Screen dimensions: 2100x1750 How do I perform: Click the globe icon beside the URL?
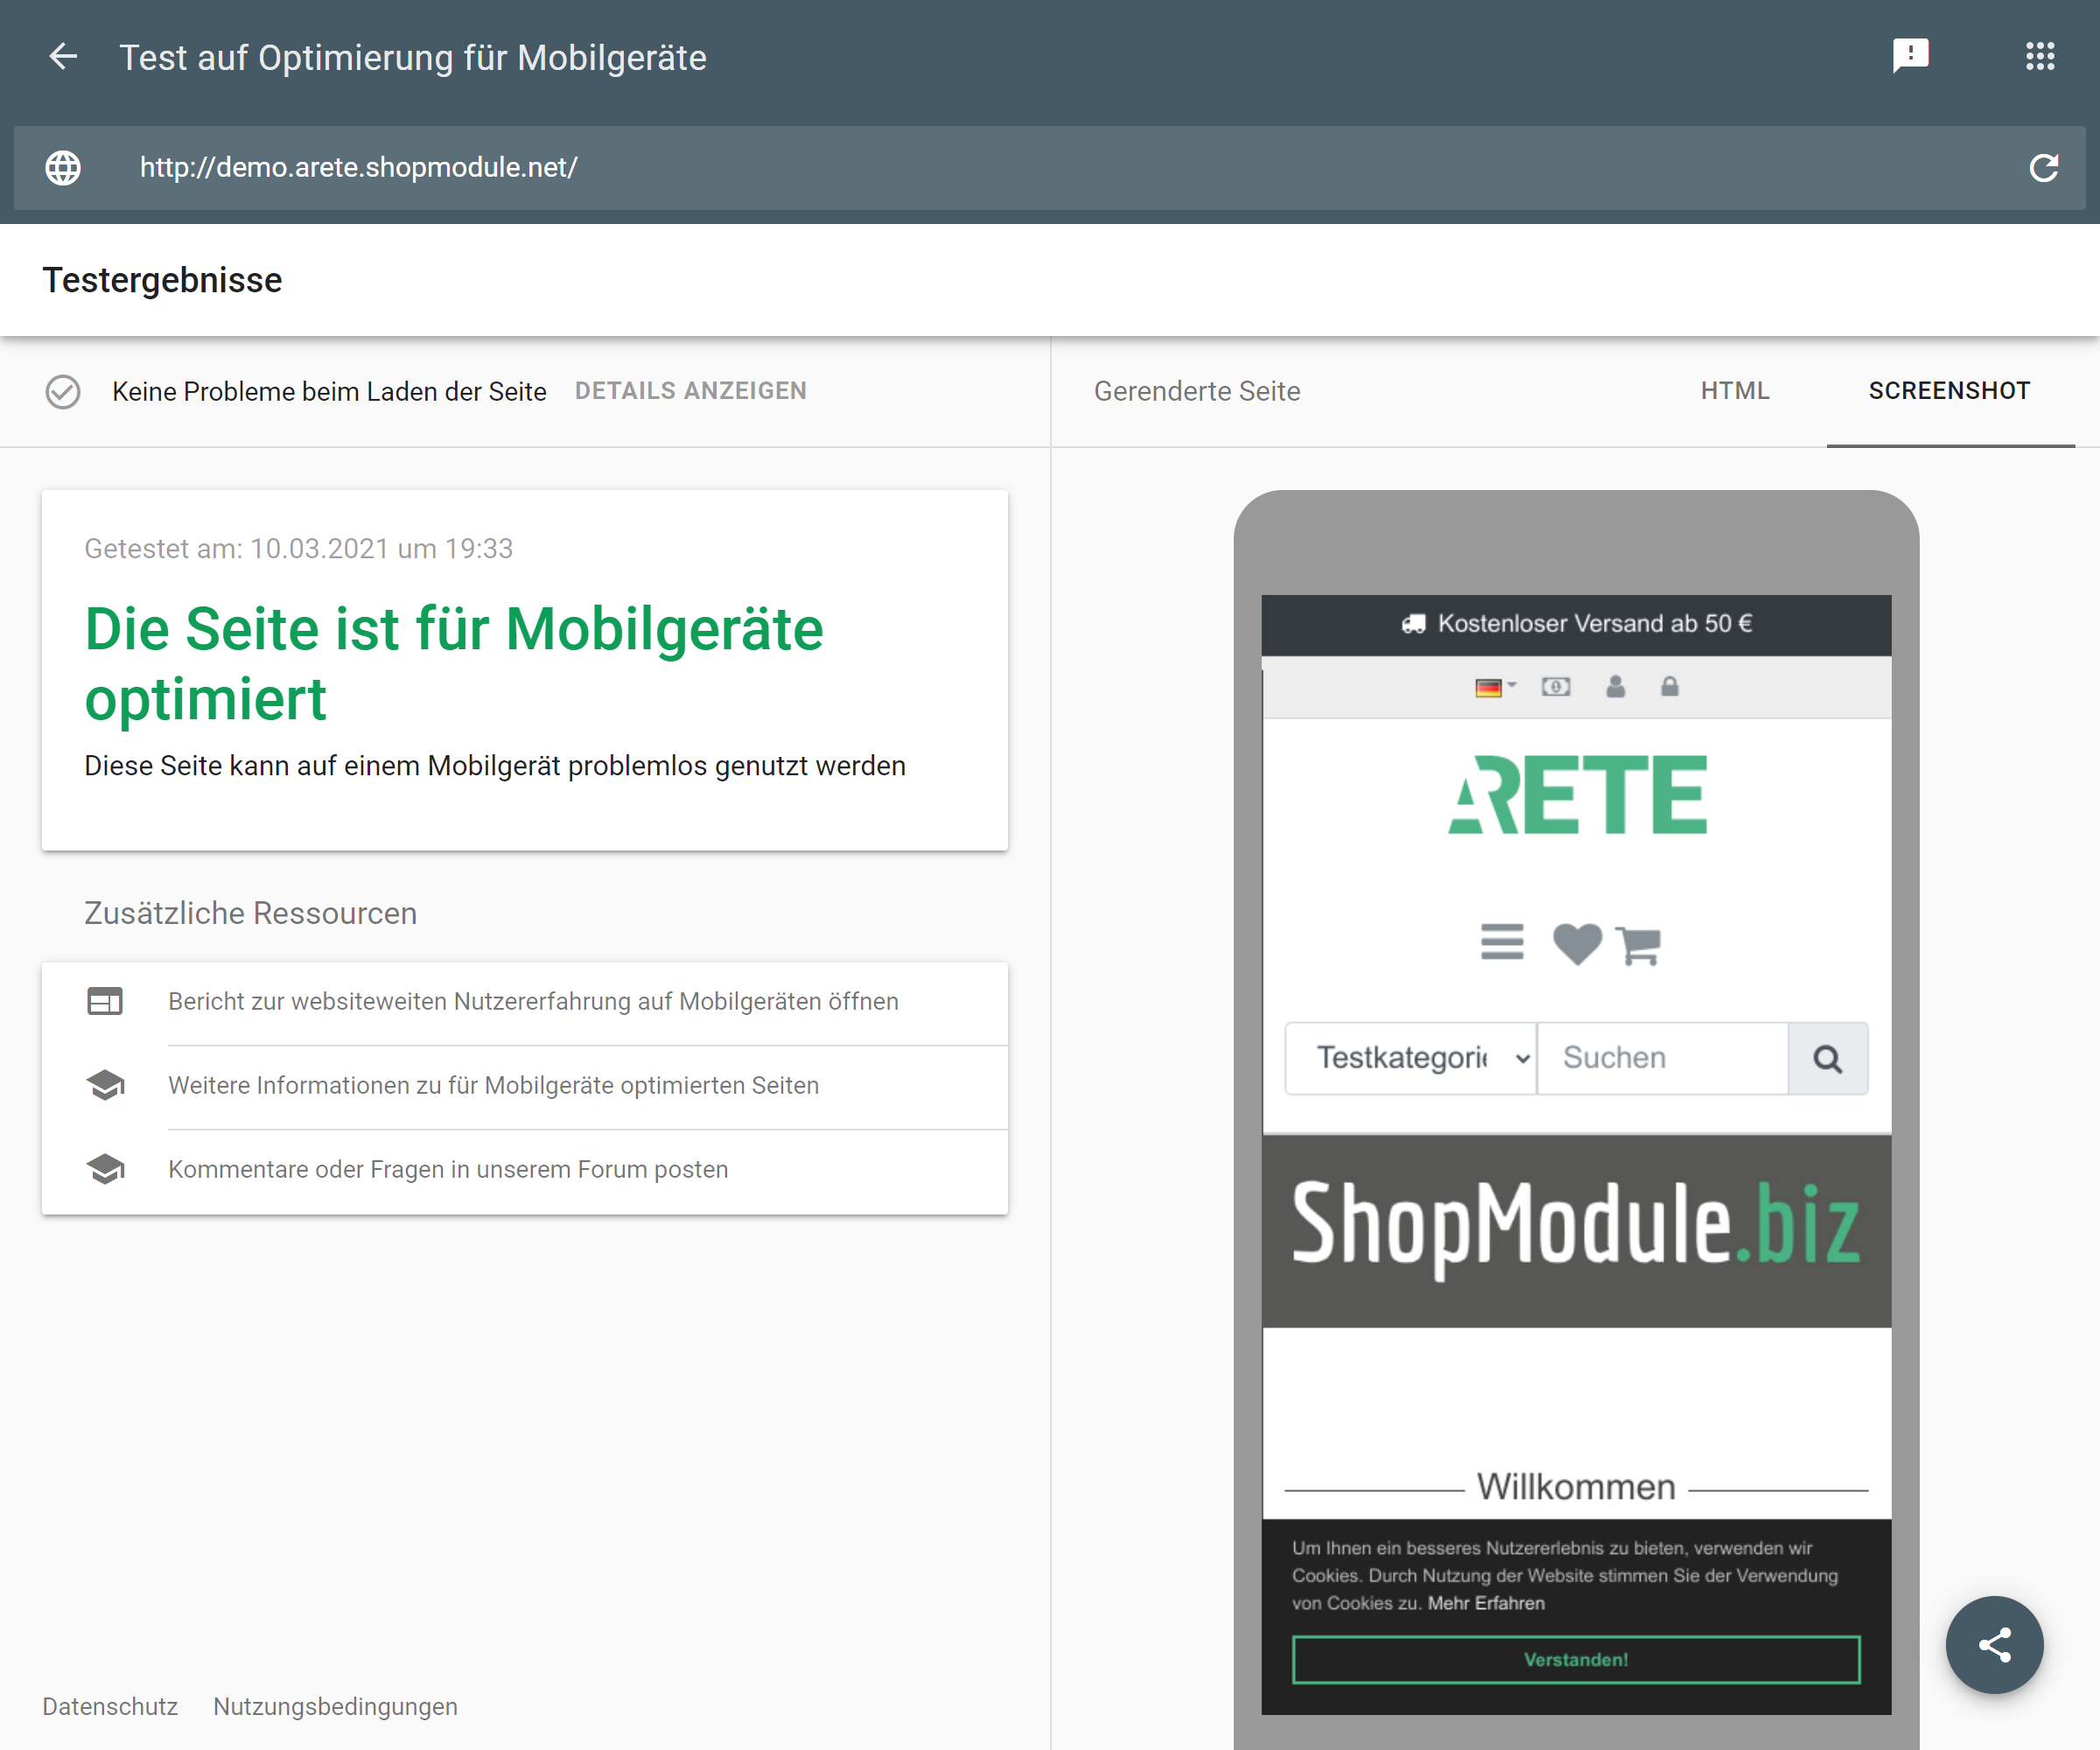[x=63, y=168]
